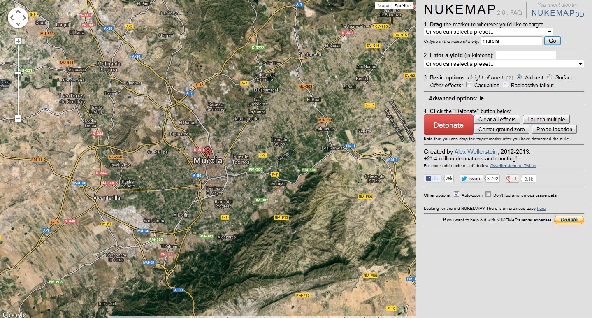Image resolution: width=592 pixels, height=318 pixels.
Task: Click the Facebook Like button
Action: (x=433, y=179)
